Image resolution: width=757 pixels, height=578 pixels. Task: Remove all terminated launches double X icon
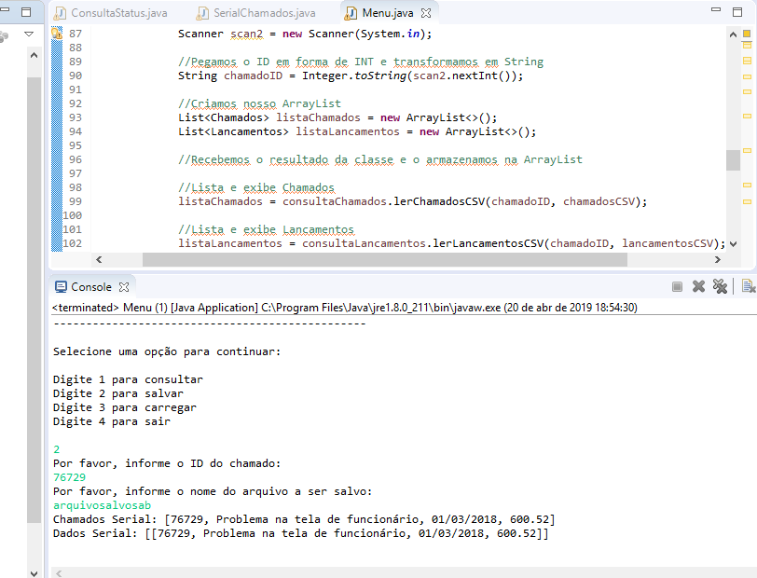point(720,287)
